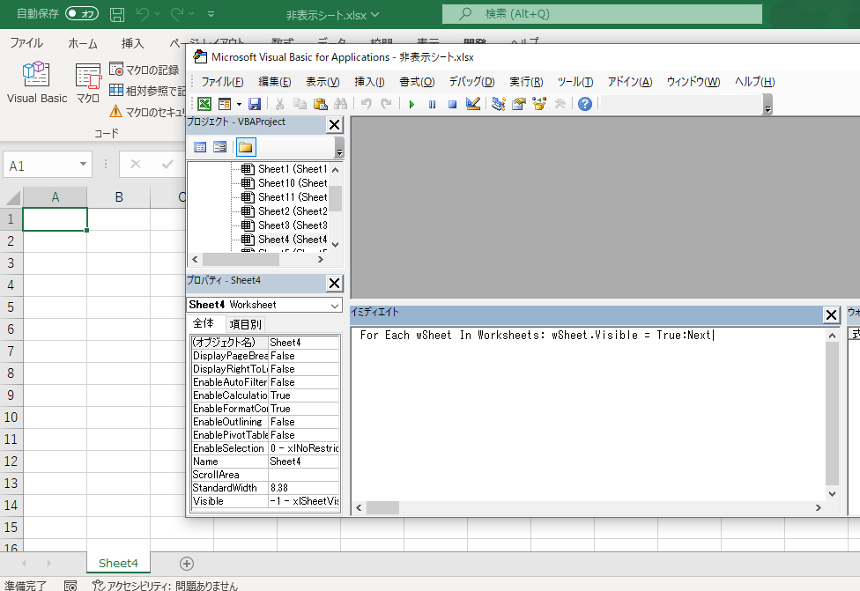Click into the Immediate window code line
Viewport: 860px width, 591px height.
[x=537, y=335]
